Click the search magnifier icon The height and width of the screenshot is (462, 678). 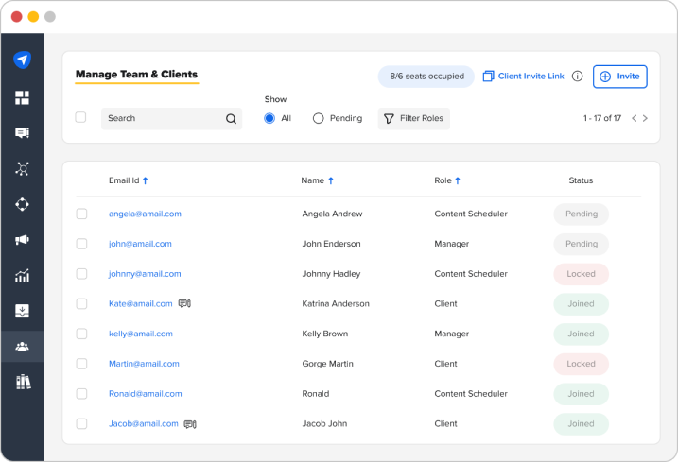[x=232, y=119]
